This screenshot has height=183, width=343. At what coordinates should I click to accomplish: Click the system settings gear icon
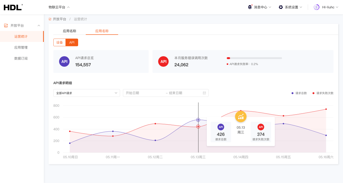pyautogui.click(x=281, y=7)
